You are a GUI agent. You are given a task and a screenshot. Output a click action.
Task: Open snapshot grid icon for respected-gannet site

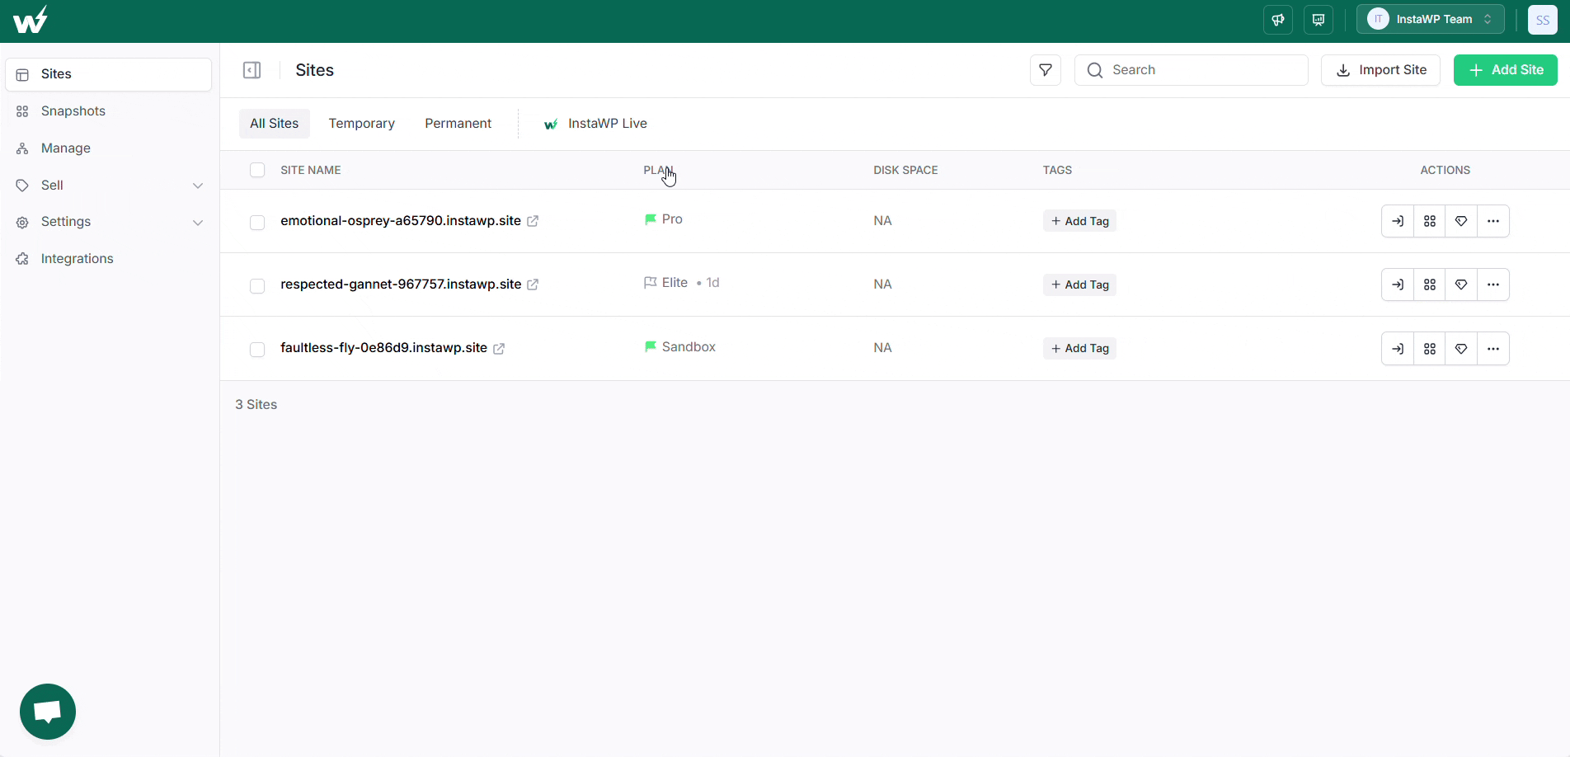[1430, 284]
